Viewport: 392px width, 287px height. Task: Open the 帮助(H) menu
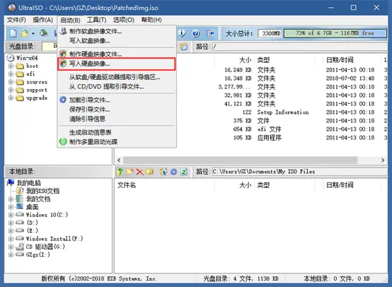tap(151, 20)
